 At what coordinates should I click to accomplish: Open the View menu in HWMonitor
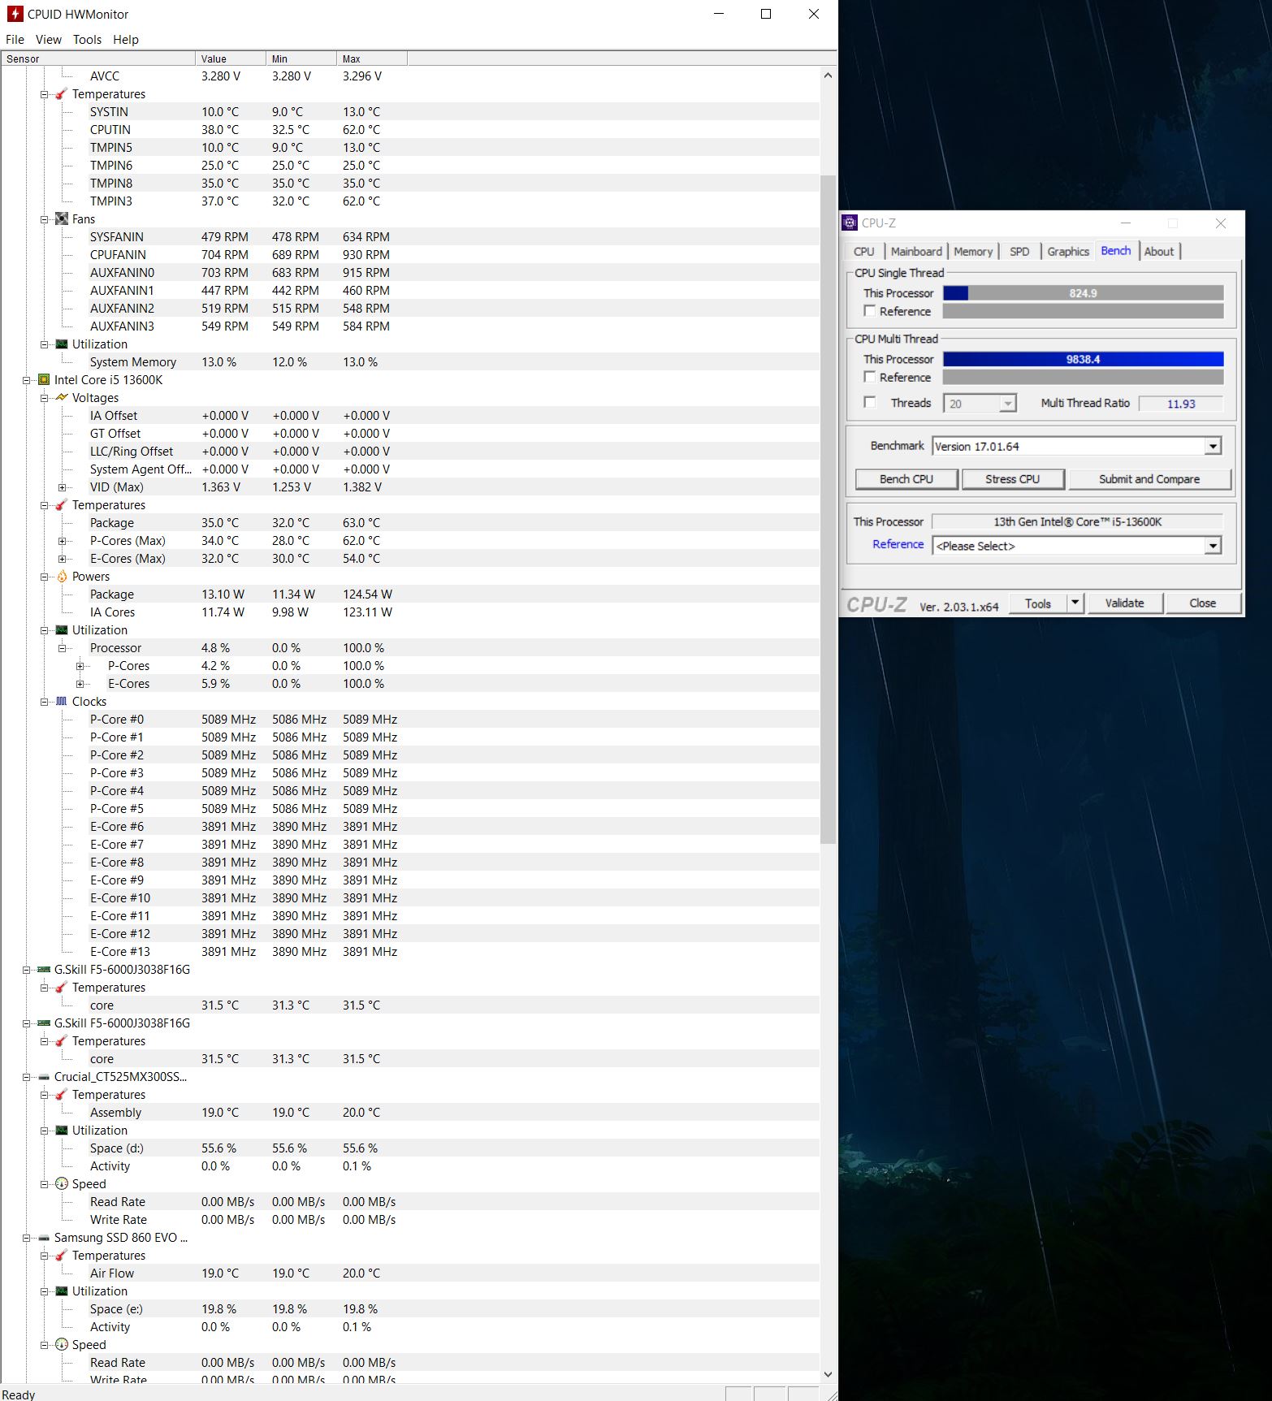(x=49, y=39)
